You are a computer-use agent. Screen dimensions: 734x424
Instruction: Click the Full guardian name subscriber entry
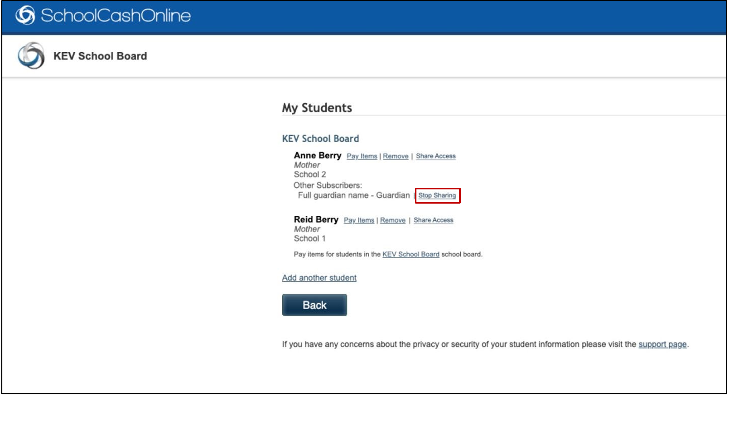tap(353, 195)
